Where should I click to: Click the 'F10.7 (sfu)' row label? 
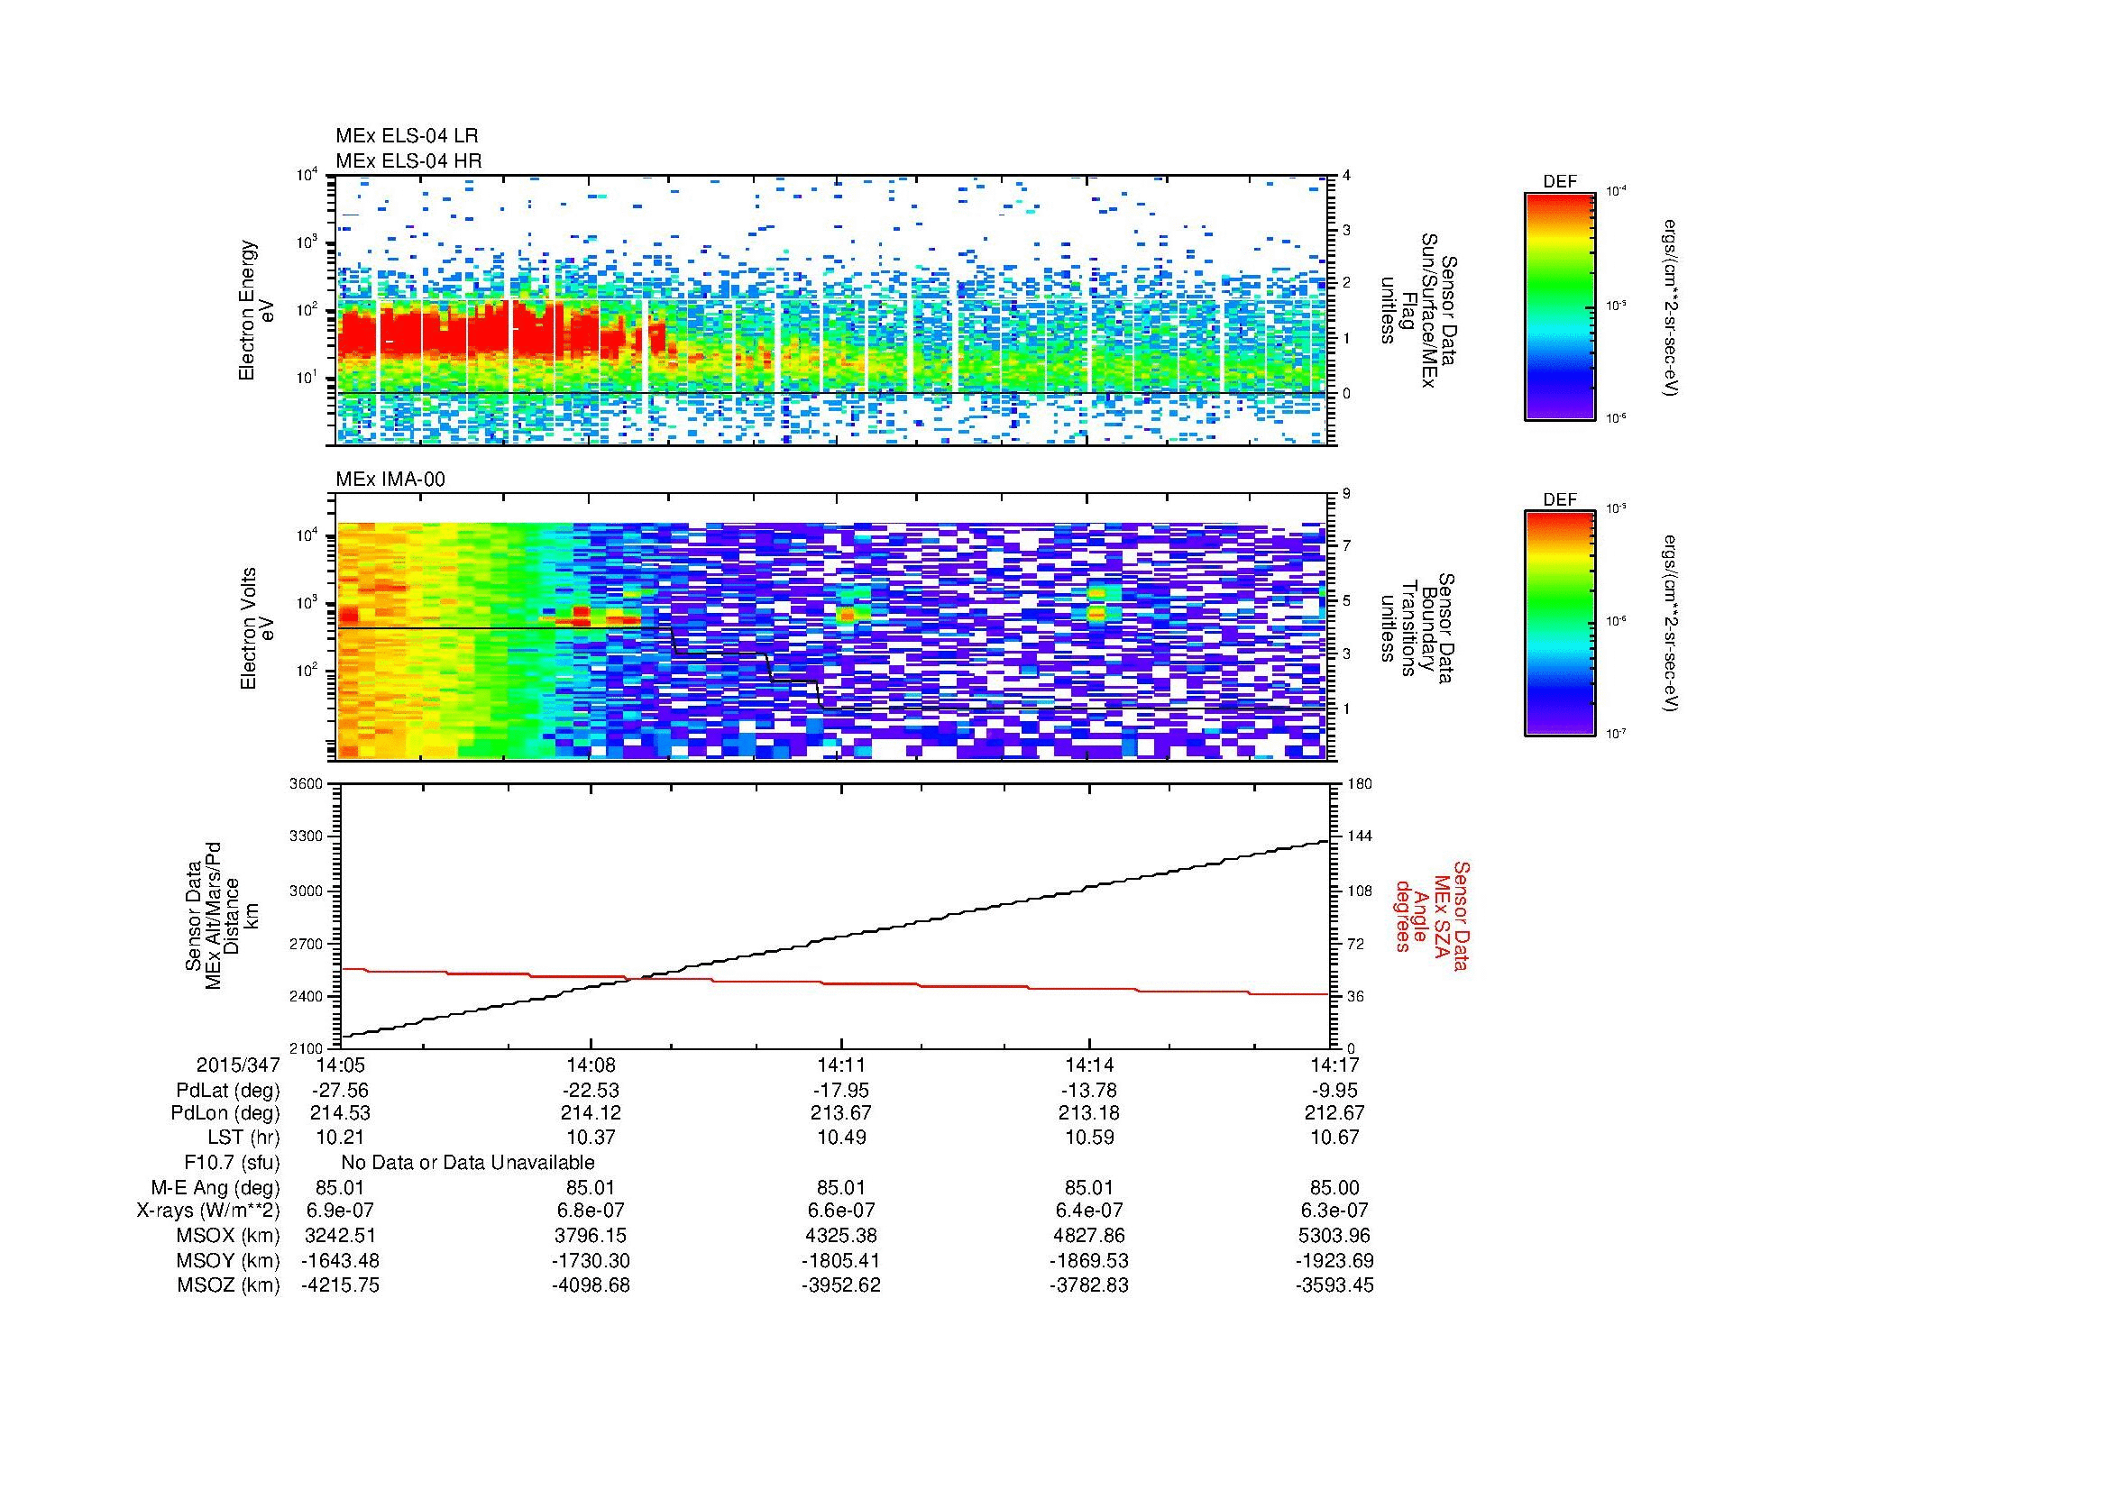pos(232,1162)
